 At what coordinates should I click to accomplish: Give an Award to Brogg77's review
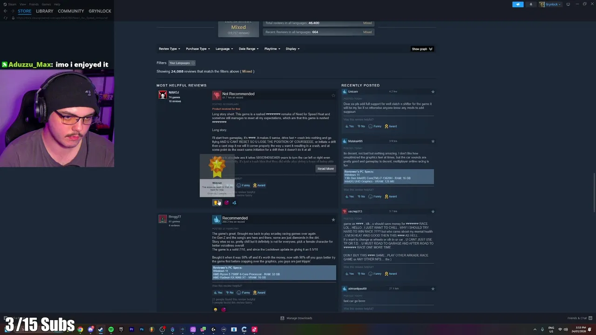259,293
